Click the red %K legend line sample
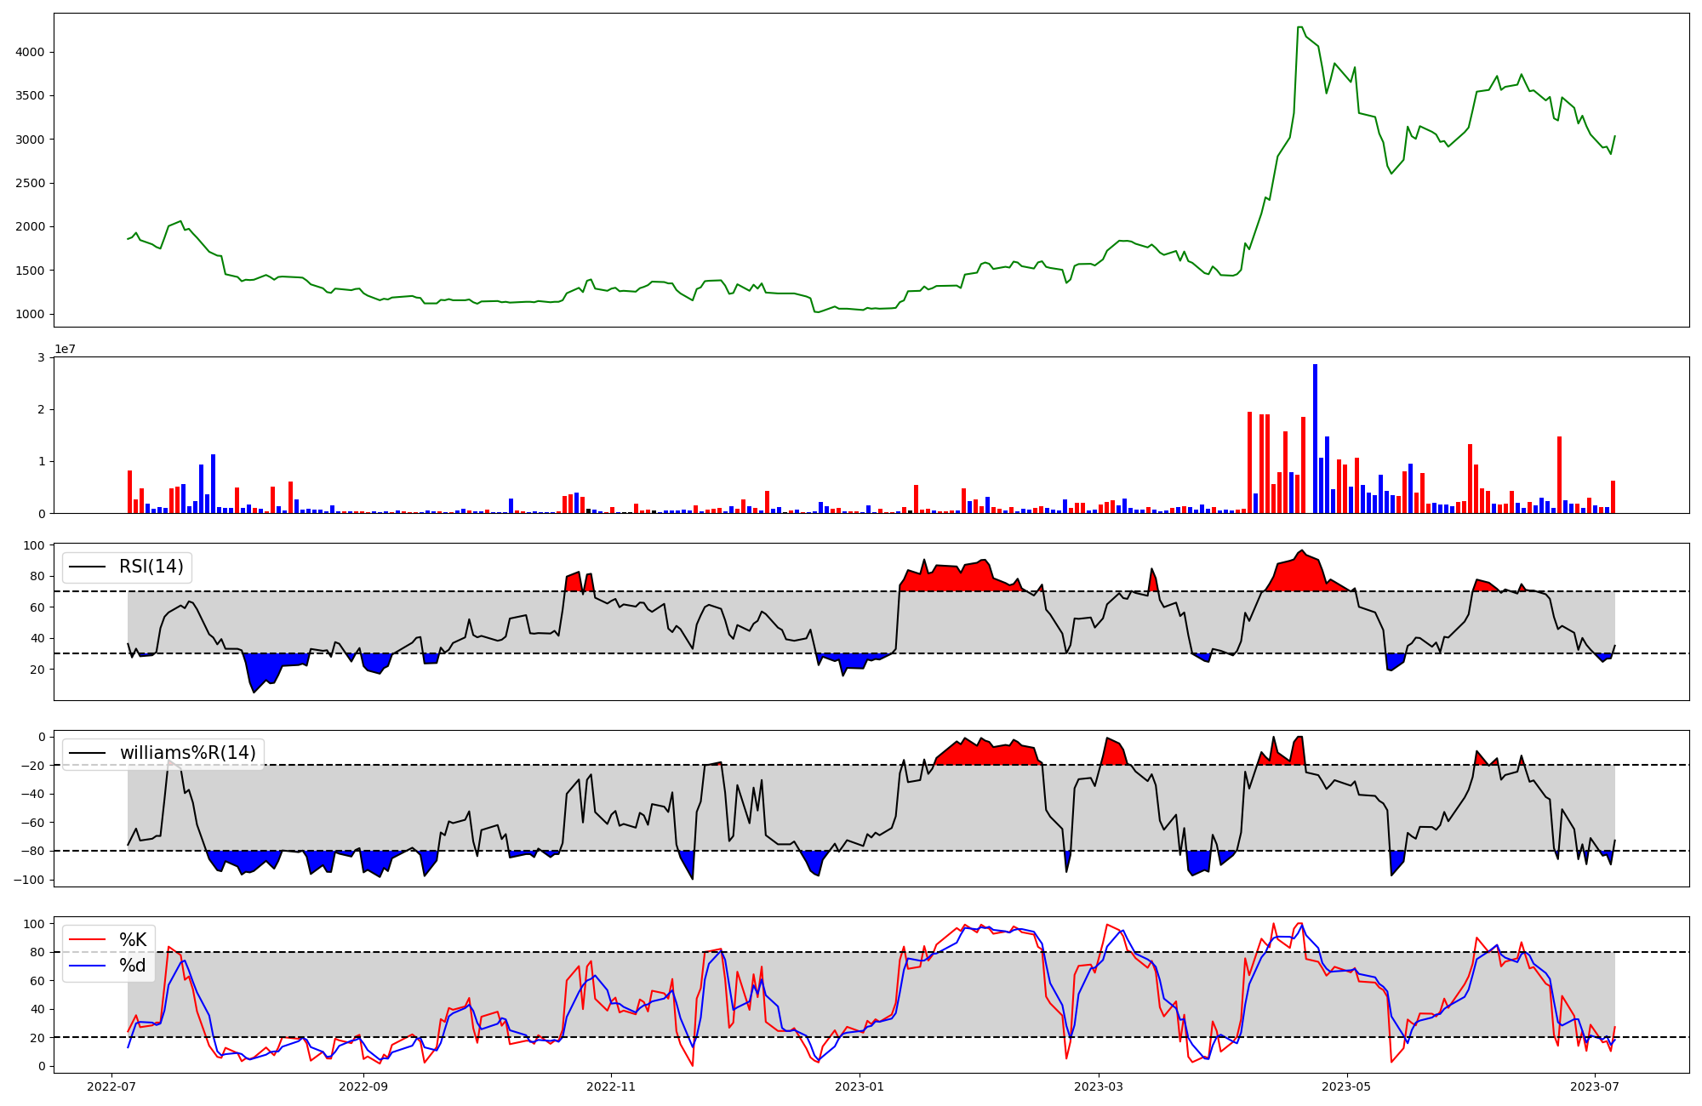The height and width of the screenshot is (1106, 1702). [87, 940]
